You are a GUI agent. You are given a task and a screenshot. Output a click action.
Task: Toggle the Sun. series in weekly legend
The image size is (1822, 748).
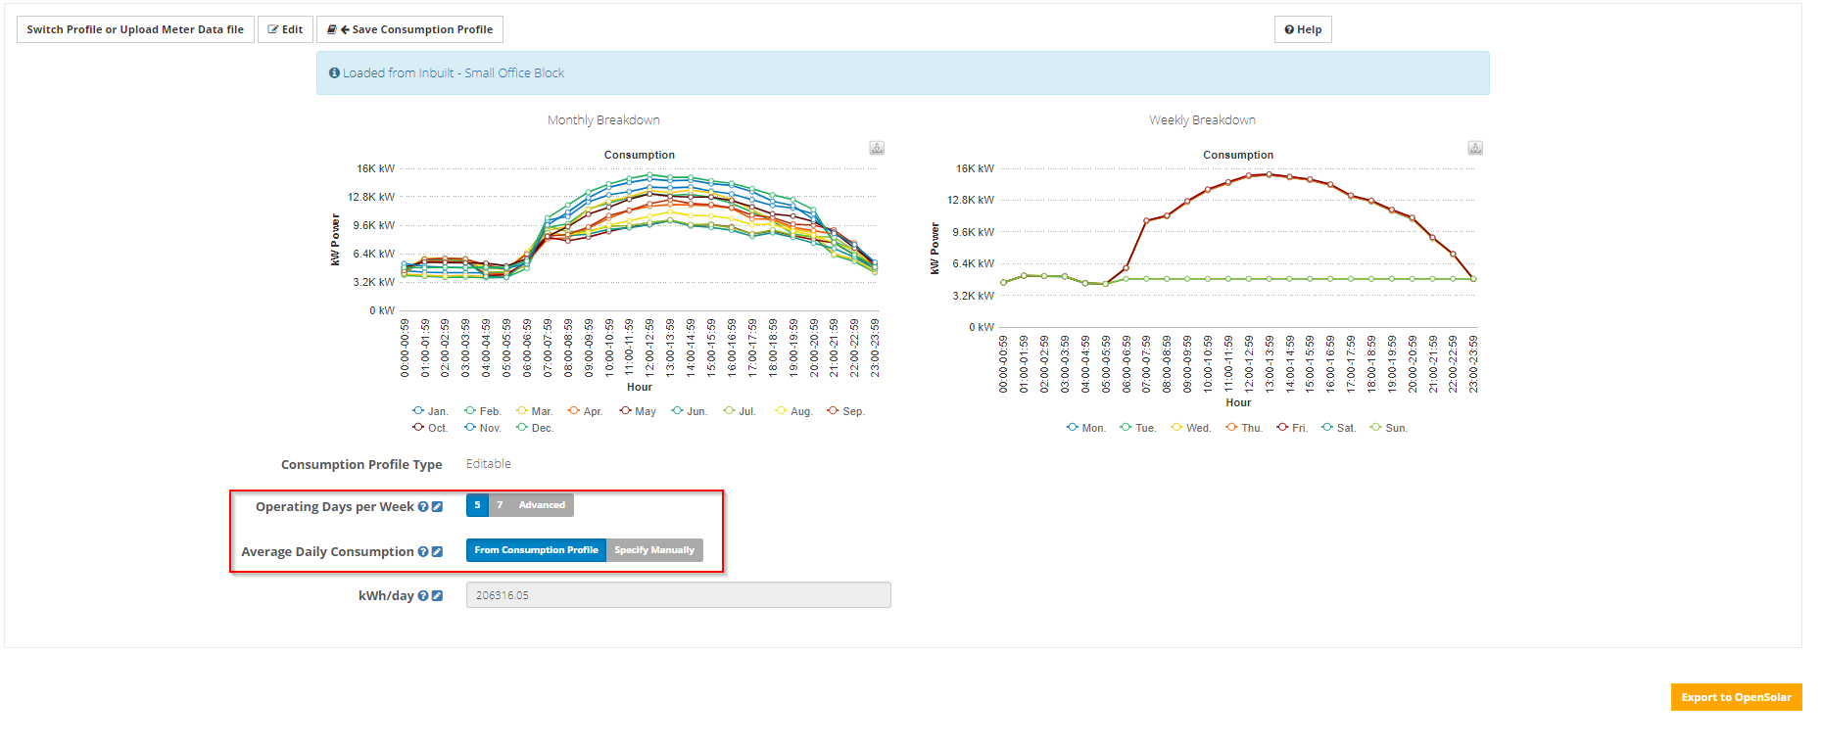(x=1388, y=428)
